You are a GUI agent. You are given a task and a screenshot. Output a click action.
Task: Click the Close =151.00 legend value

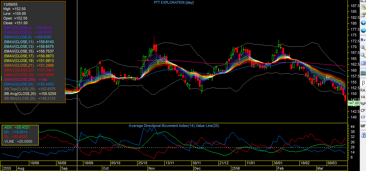pyautogui.click(x=15, y=23)
